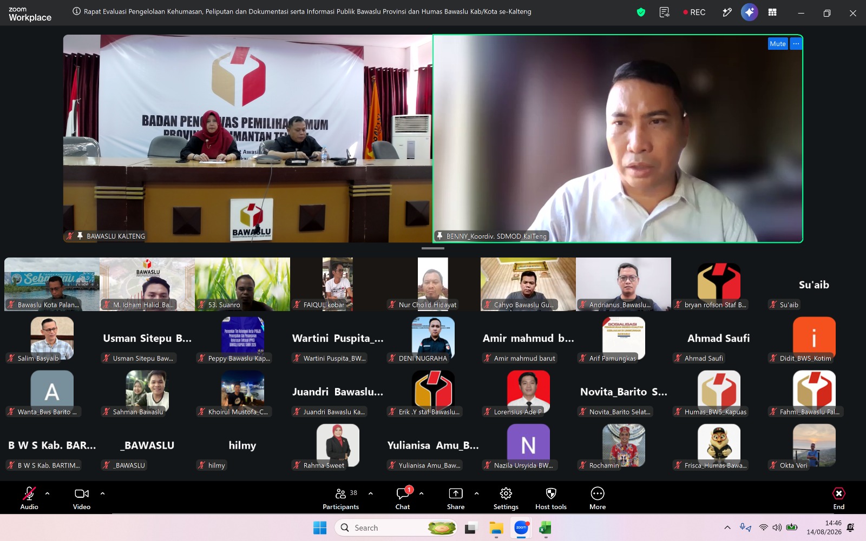Open File Explorer from the taskbar
This screenshot has width=866, height=541.
(496, 527)
